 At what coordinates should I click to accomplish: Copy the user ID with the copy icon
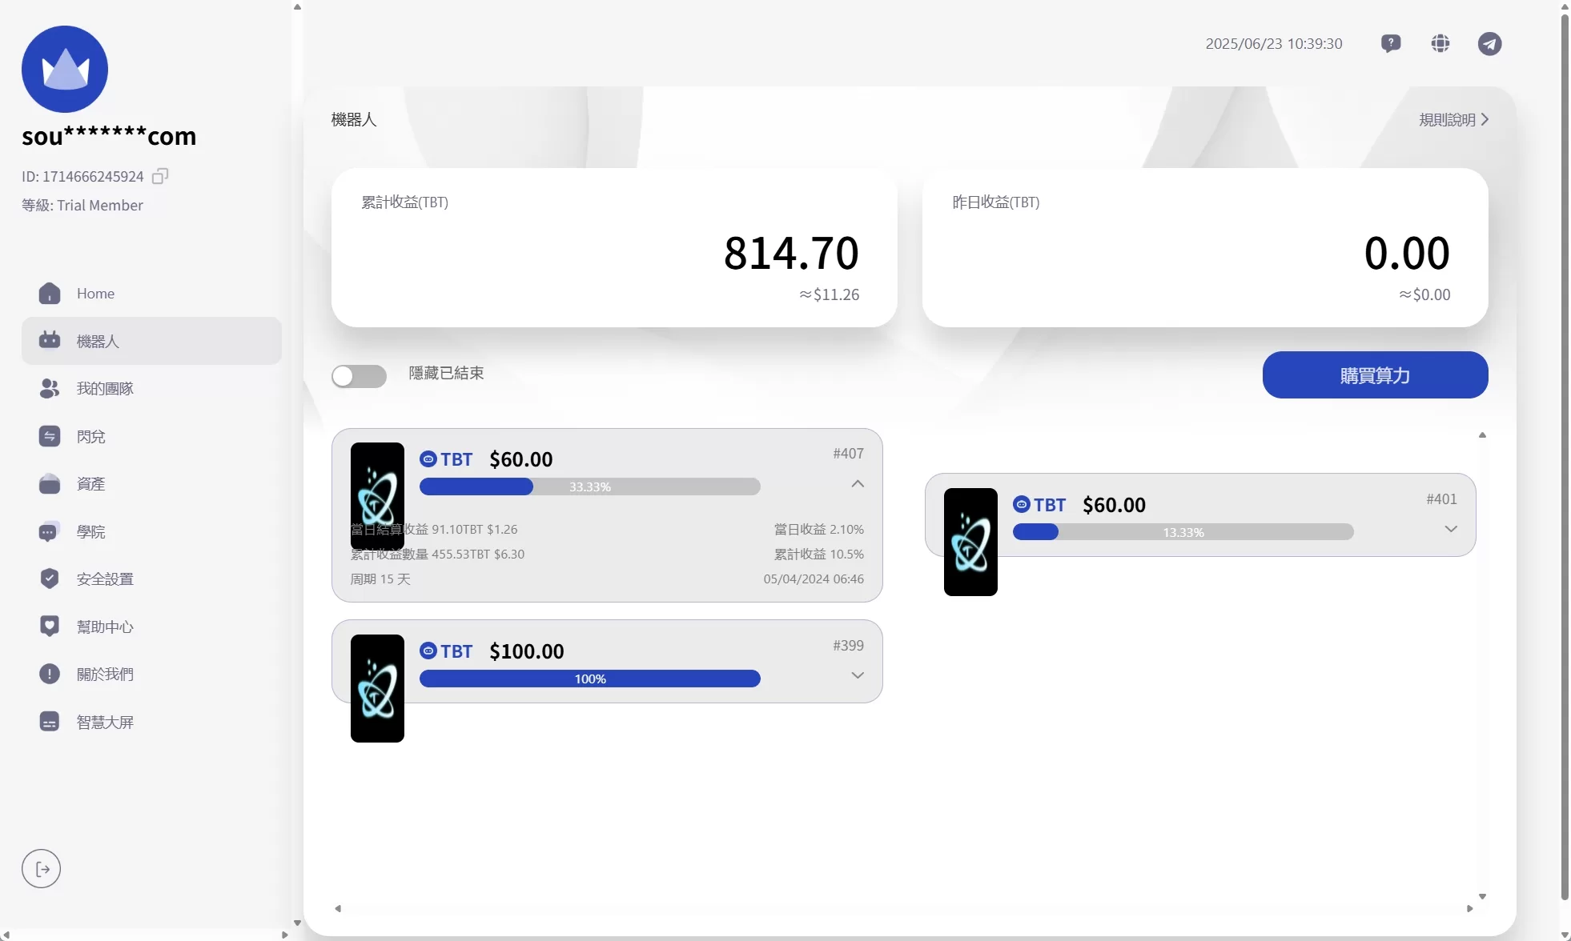[160, 176]
